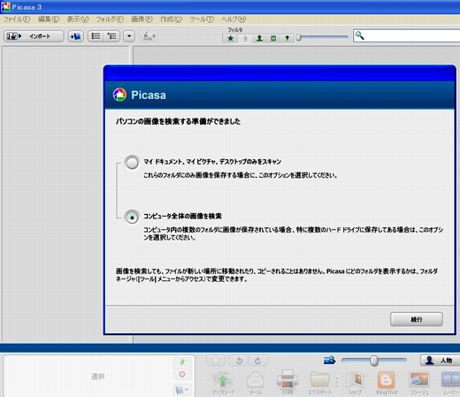Toggle the movies only filter icon
The width and height of the screenshot is (460, 397).
tap(273, 38)
